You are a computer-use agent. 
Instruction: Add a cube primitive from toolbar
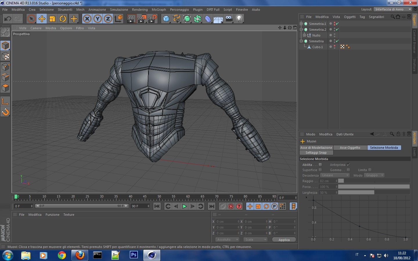(x=166, y=19)
